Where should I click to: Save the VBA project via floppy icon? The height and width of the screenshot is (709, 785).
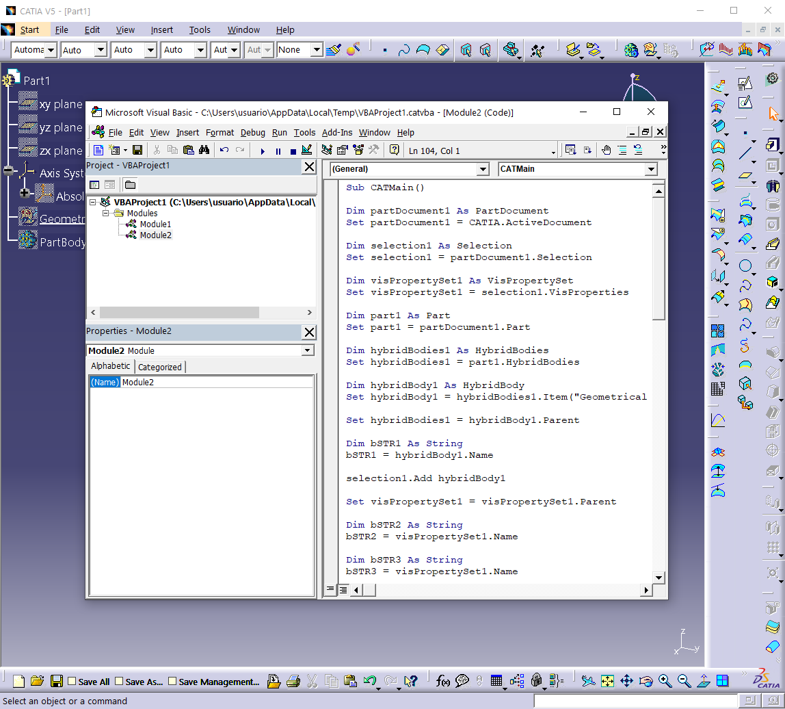tap(137, 150)
